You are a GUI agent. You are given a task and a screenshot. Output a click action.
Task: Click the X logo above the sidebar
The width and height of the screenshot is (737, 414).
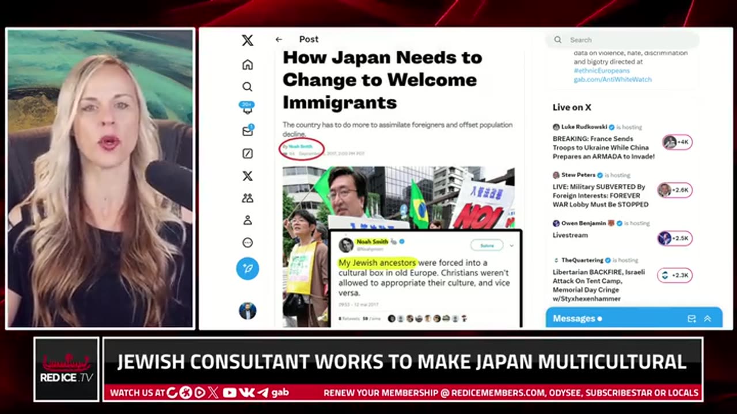[x=248, y=40]
